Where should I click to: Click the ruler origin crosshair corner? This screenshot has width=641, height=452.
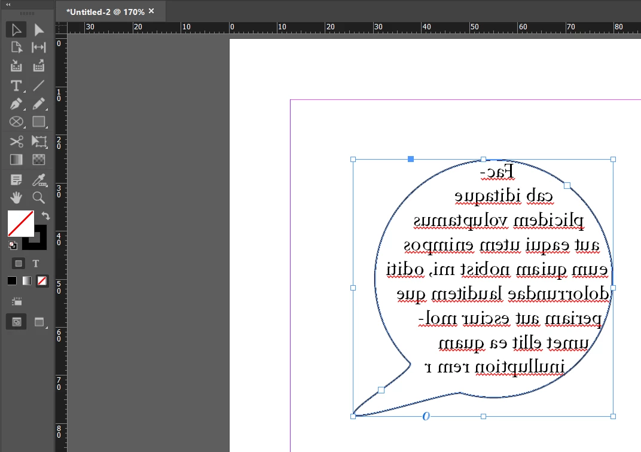[x=62, y=28]
